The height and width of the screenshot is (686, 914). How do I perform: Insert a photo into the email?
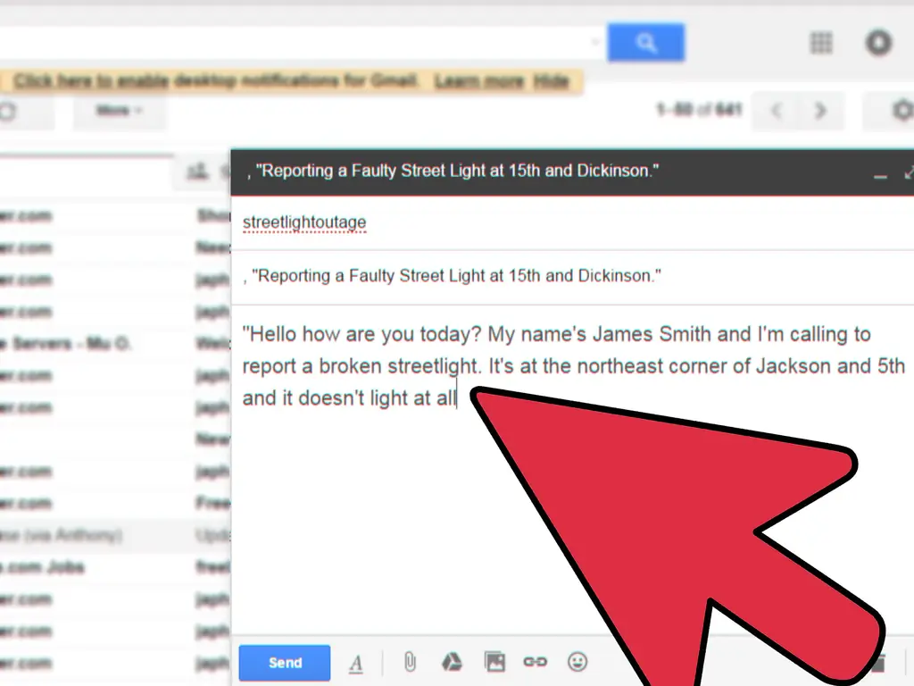(494, 662)
